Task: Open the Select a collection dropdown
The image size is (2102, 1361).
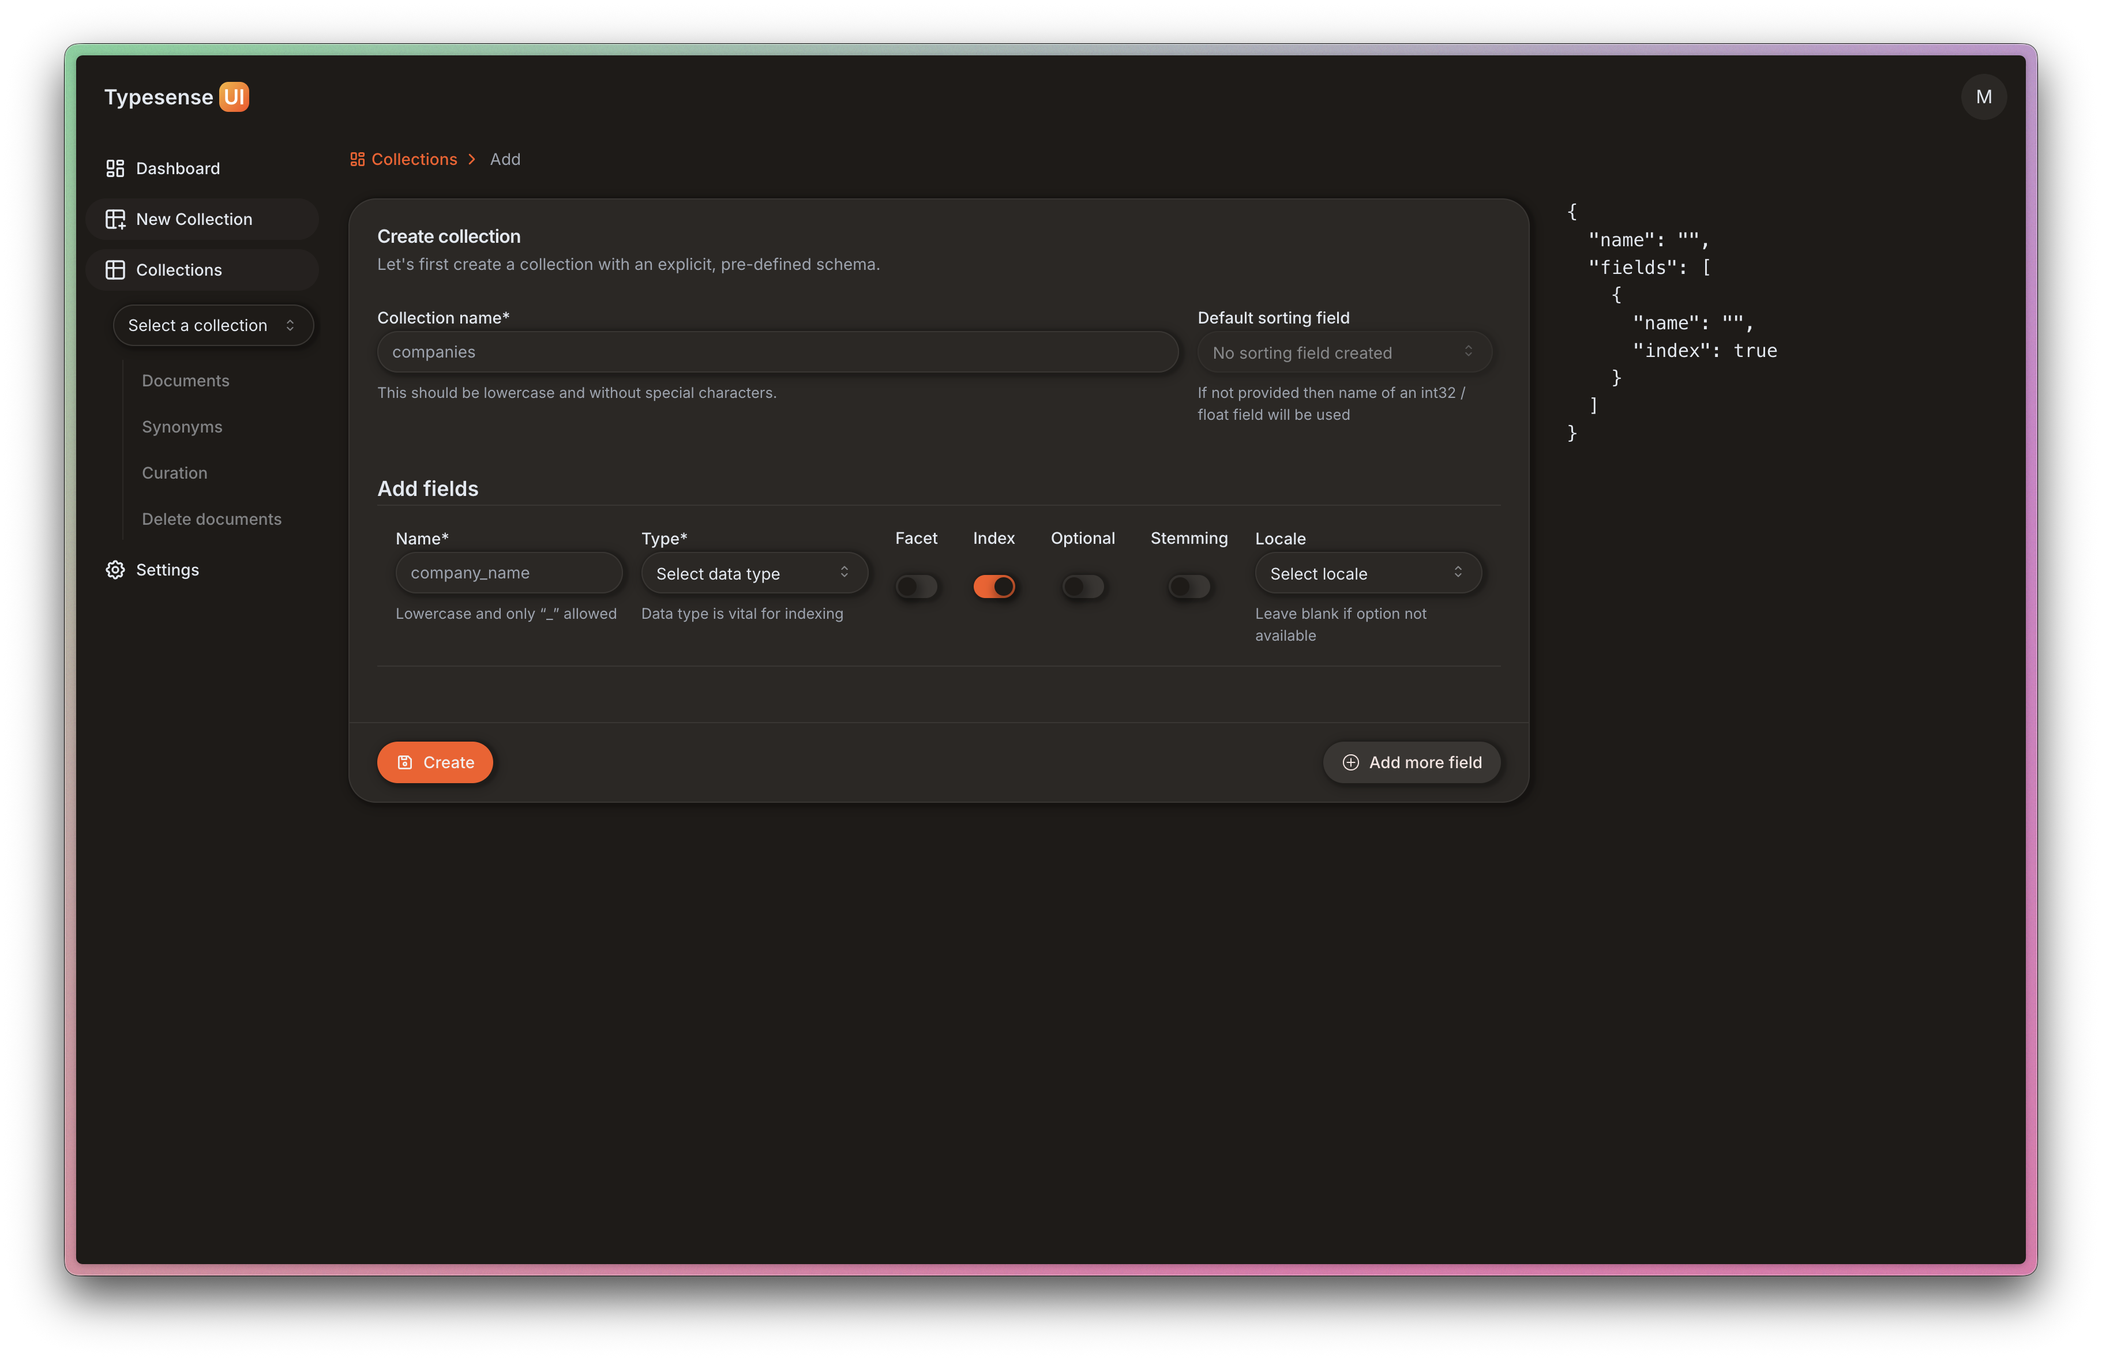Action: [213, 325]
